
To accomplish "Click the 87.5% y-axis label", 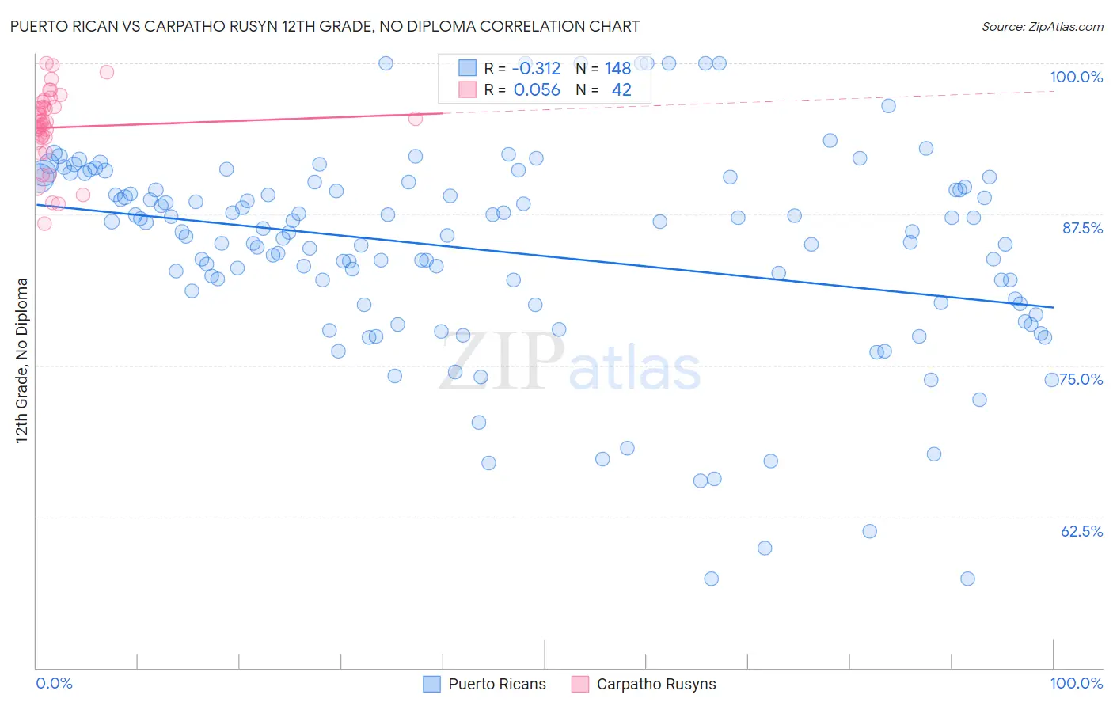I will pyautogui.click(x=1082, y=228).
